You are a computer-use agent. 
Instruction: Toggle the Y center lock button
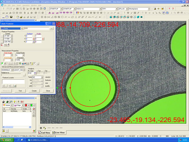pyautogui.click(x=2, y=39)
